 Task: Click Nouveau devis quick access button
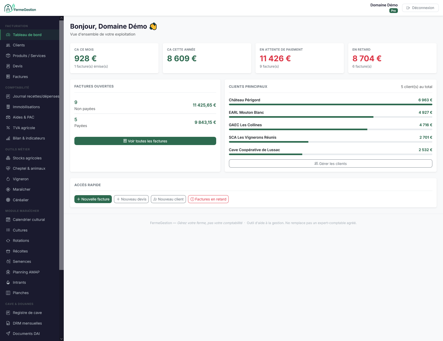point(131,199)
